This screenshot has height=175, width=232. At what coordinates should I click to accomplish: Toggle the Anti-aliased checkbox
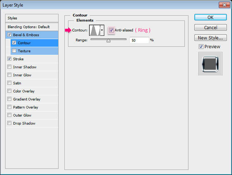coord(111,30)
